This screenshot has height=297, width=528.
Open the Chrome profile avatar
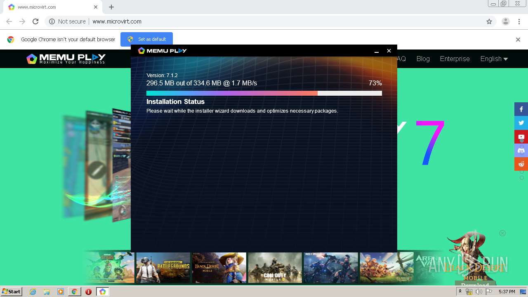(505, 21)
